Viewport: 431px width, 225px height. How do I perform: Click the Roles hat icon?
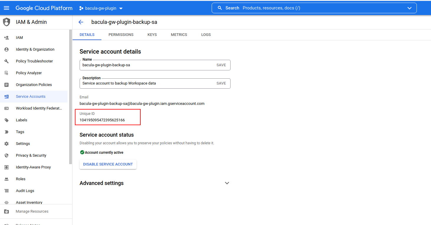pos(6,179)
